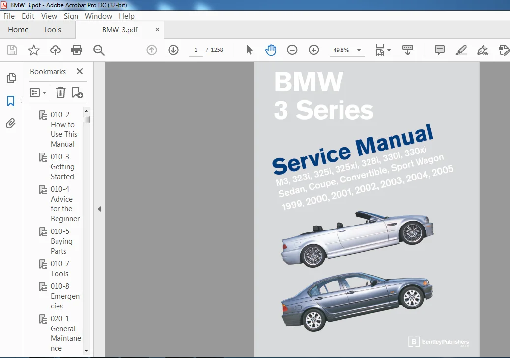Select the arrow Selection tool

tap(249, 50)
